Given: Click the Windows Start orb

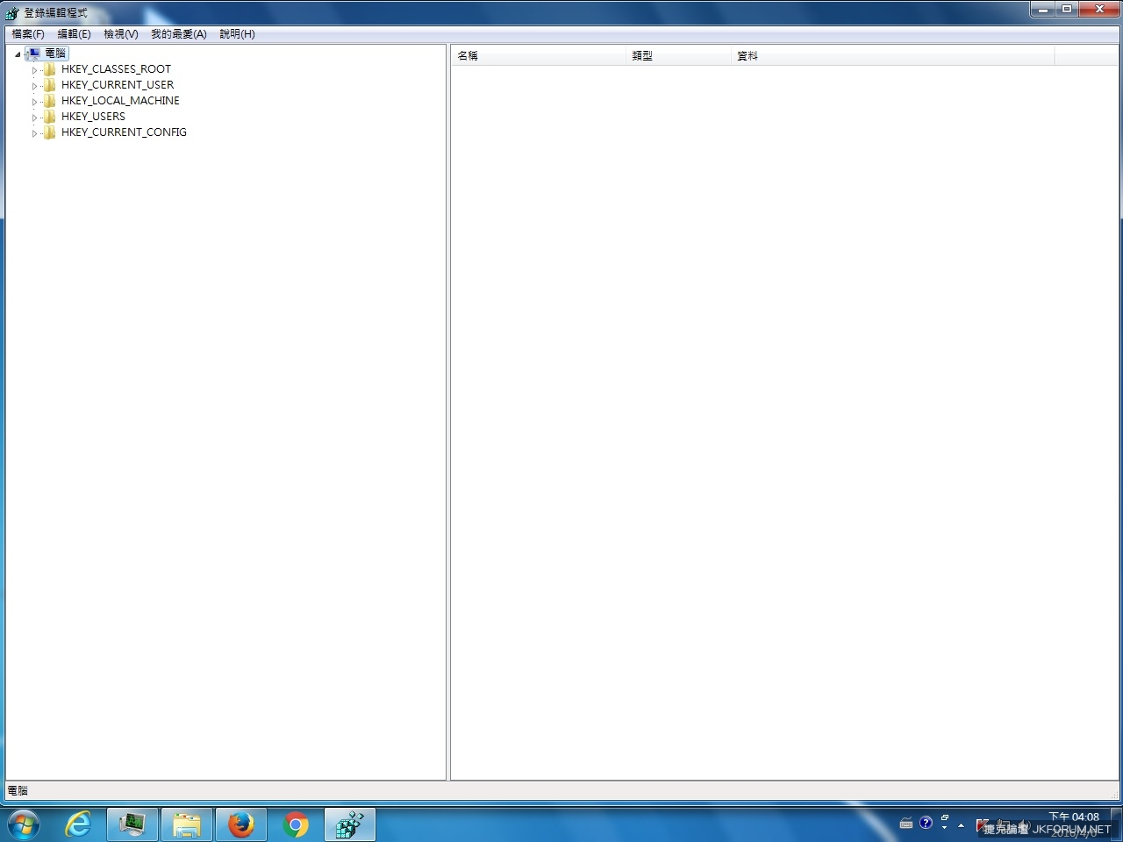Looking at the screenshot, I should (x=24, y=824).
